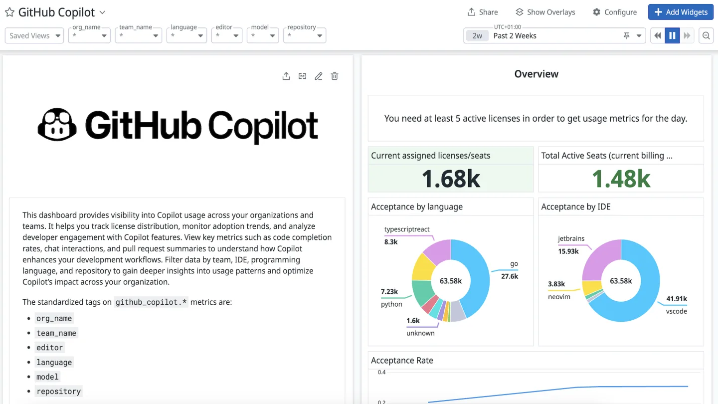Click the Configure gear icon
The image size is (718, 404).
point(596,12)
